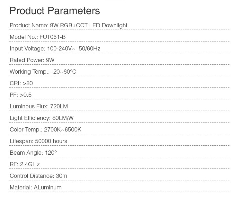Screen dimensions: 241x200
Task: Click the Product Parameters heading
Action: click(55, 11)
